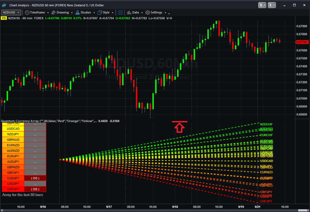Click the Chart Analysis icon in the title bar
310x212 pixels.
(4, 5)
